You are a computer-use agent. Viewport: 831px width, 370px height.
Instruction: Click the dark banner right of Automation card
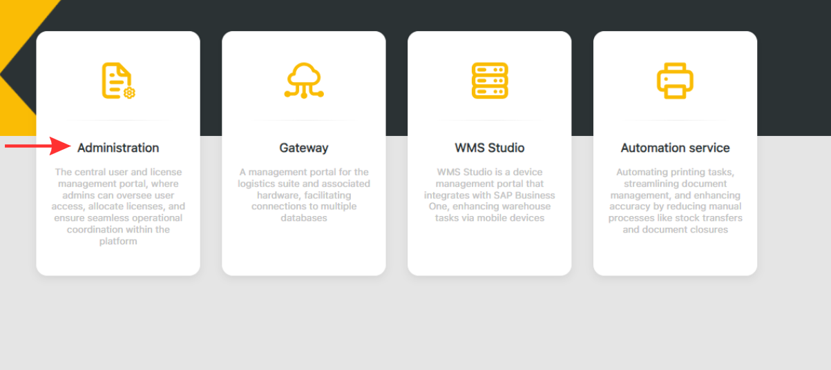[x=794, y=69]
